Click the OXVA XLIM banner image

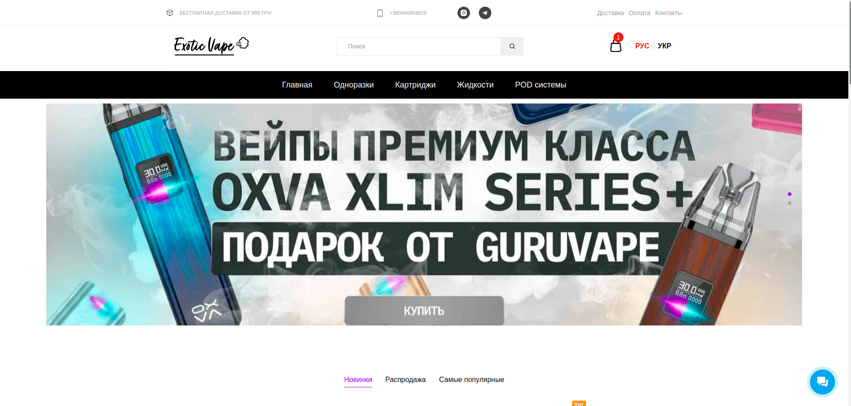click(x=424, y=215)
